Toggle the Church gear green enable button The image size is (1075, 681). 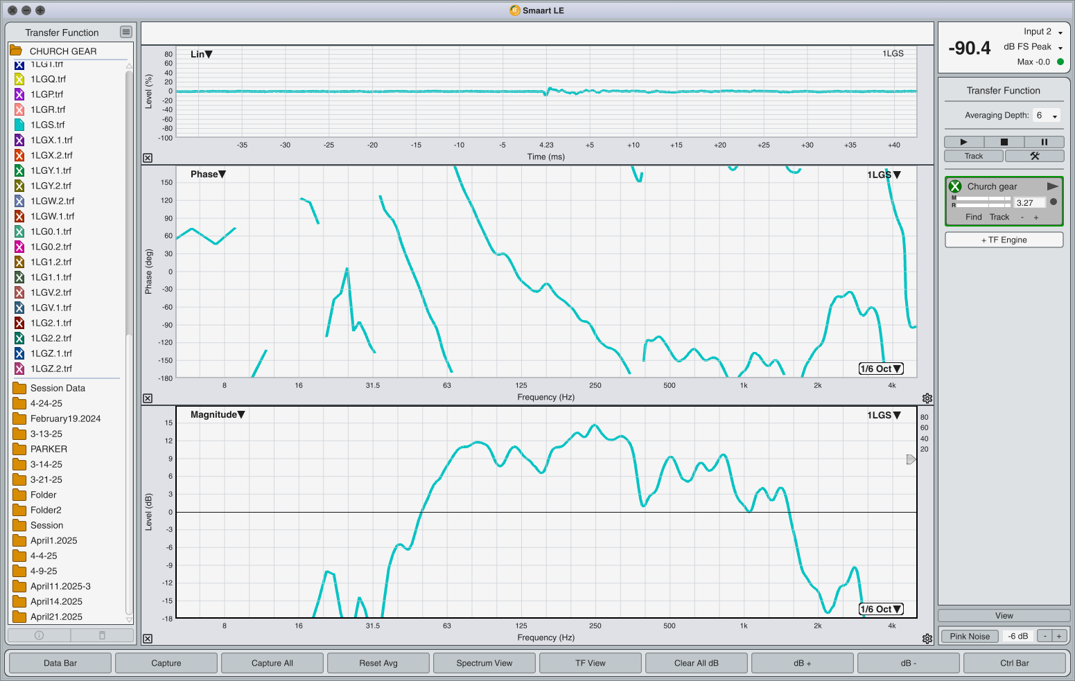tap(955, 186)
